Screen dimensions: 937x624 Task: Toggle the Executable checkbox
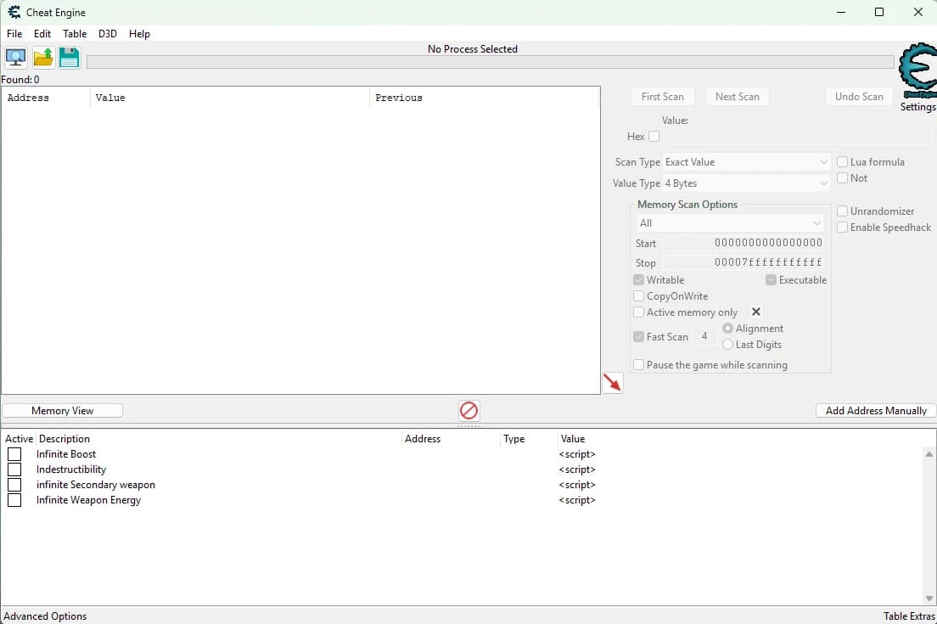click(x=771, y=279)
